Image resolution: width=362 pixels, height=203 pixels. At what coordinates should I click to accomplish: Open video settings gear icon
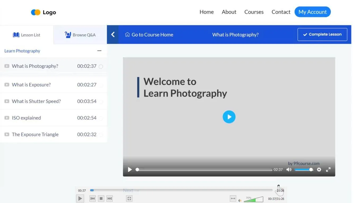[x=319, y=170]
